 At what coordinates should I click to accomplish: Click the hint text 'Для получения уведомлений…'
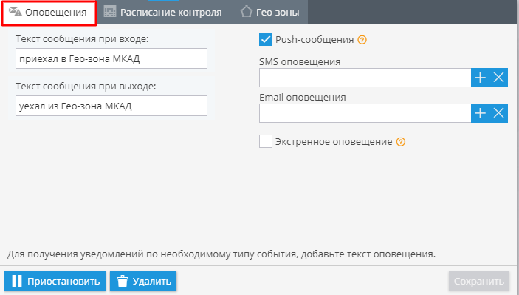221,254
